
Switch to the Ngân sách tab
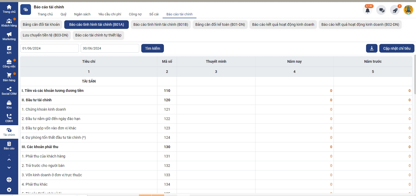(82, 14)
